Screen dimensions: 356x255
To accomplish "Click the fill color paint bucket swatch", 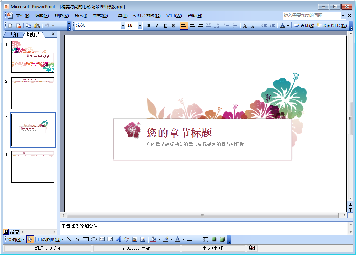I will (x=153, y=239).
